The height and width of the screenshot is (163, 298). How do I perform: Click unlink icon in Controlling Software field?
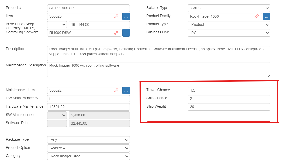pos(116,33)
